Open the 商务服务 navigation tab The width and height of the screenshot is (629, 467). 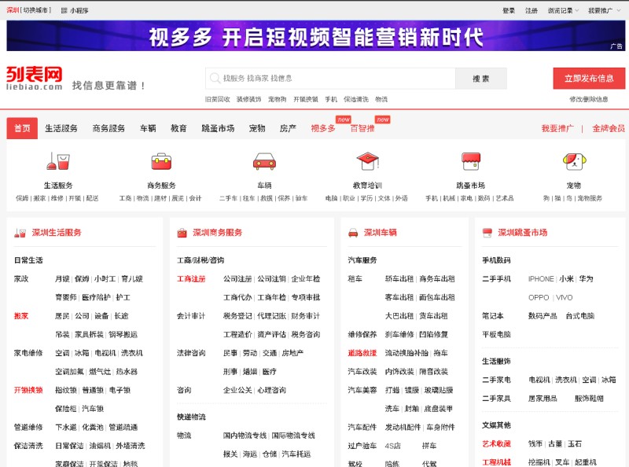pyautogui.click(x=109, y=128)
